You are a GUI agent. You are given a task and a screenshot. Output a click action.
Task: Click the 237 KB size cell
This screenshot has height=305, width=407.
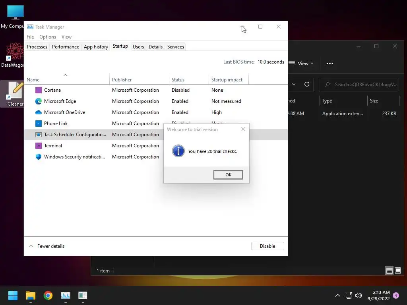(x=389, y=114)
